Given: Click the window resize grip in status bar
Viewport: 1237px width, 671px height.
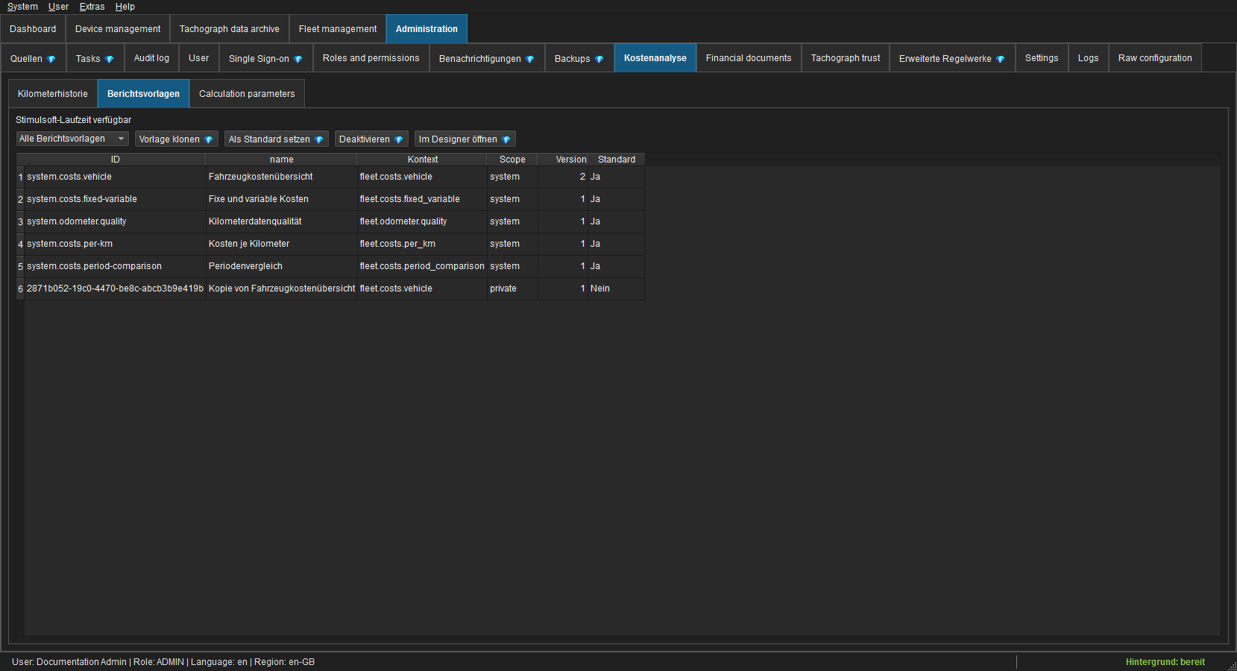Looking at the screenshot, I should tap(1232, 666).
